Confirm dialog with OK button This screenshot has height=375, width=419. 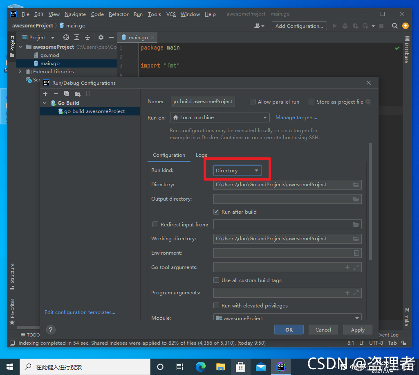click(289, 330)
